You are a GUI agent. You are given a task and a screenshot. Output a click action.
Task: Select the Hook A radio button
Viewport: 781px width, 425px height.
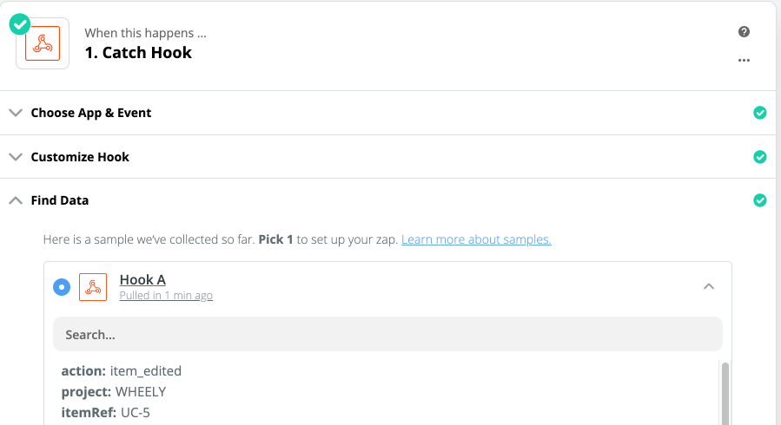62,287
